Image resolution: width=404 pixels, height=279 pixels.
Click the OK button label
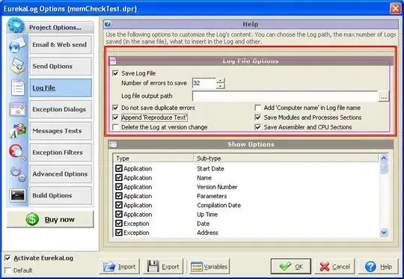[299, 266]
